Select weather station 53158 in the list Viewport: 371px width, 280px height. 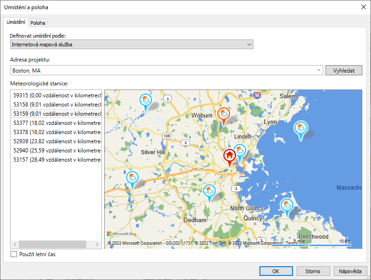(56, 105)
